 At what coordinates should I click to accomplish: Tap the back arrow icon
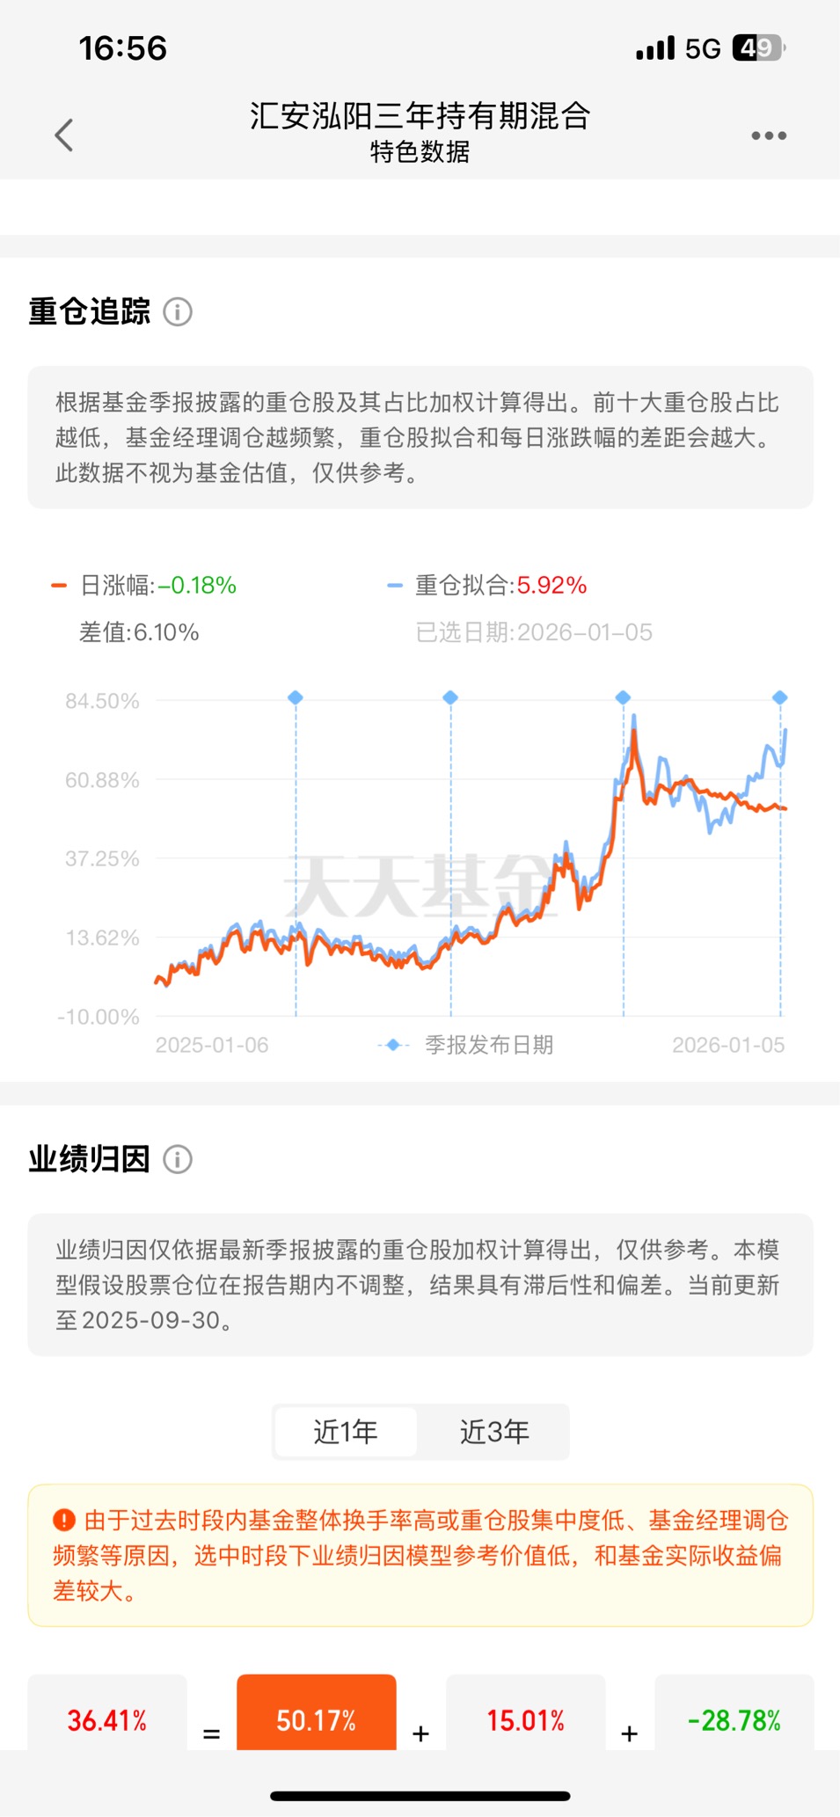(64, 135)
